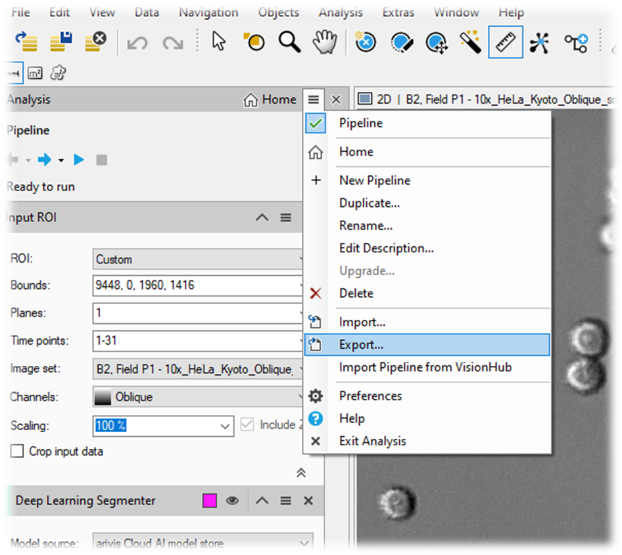
Task: Stop the pipeline using the stop icon
Action: [x=101, y=159]
